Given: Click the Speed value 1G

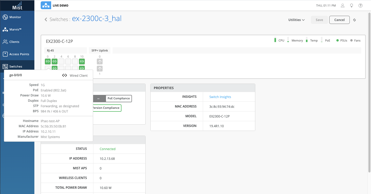Looking at the screenshot, I should pyautogui.click(x=43, y=85).
